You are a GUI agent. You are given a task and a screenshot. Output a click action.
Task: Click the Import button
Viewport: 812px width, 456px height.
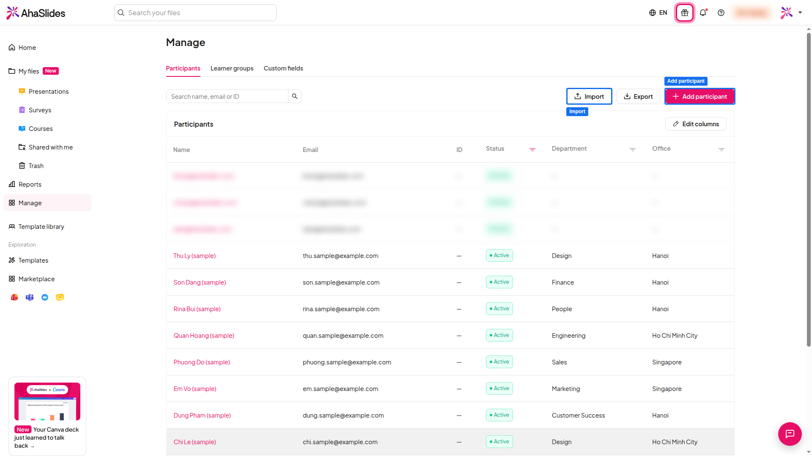tap(589, 96)
